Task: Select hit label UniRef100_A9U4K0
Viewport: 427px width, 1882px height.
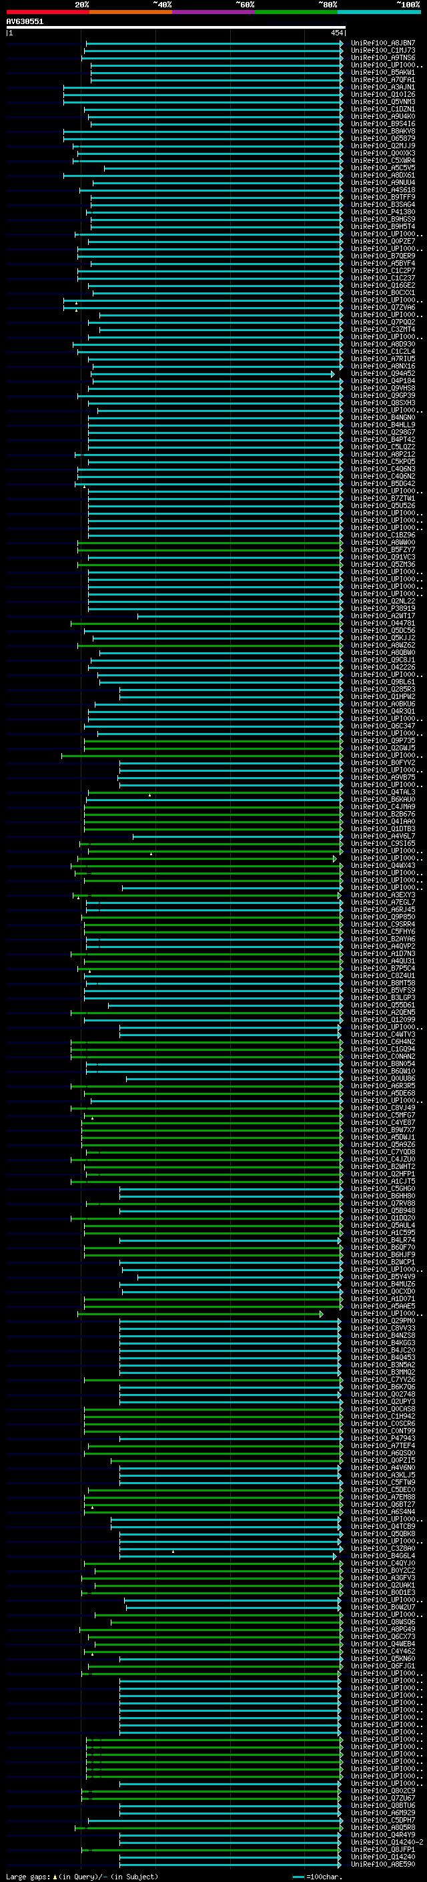Action: click(x=383, y=116)
